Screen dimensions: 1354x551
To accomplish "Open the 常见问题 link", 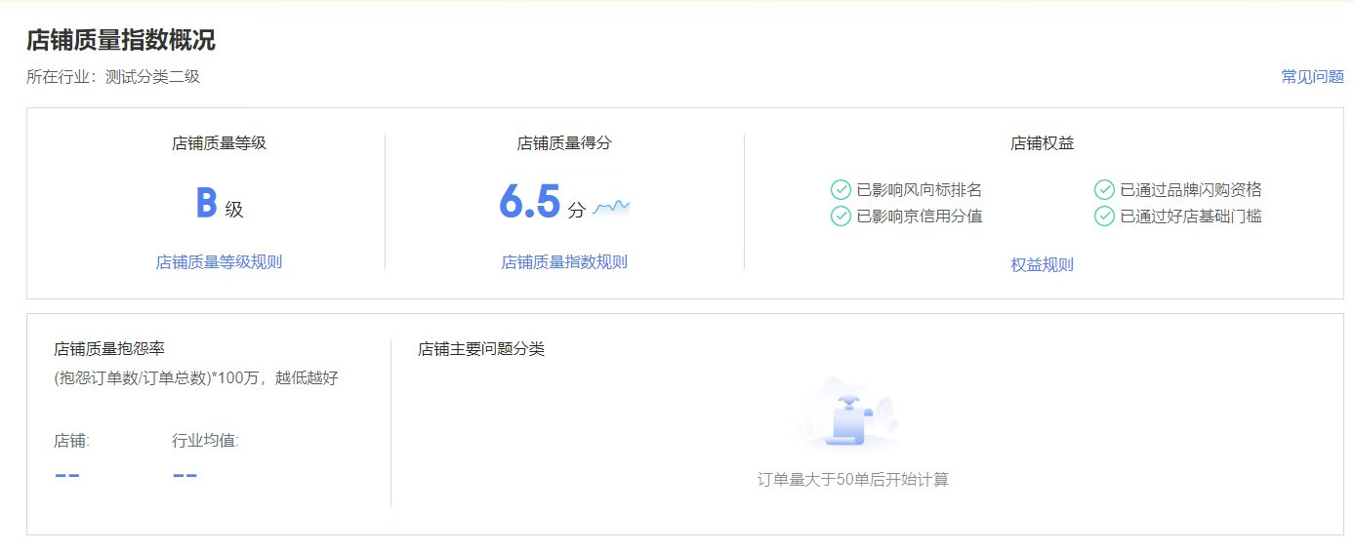I will 1312,77.
